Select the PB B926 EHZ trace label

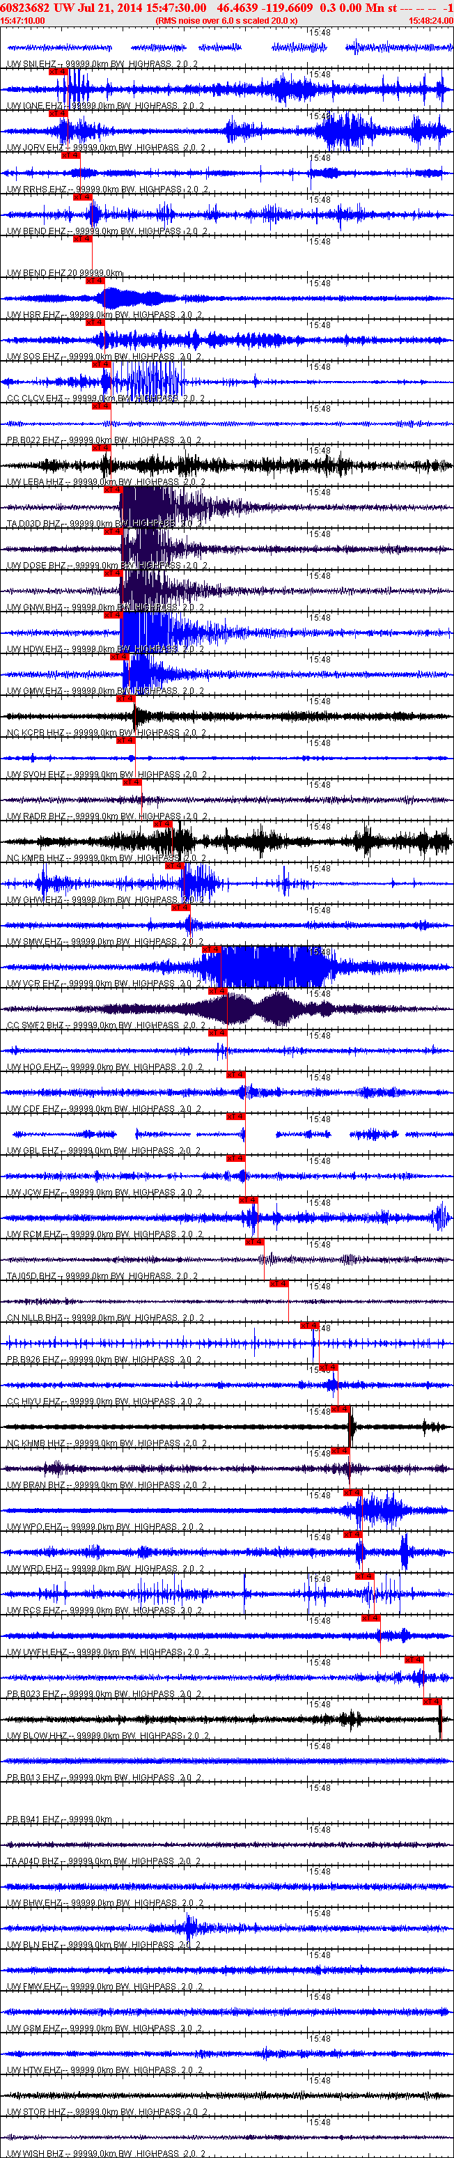(x=104, y=1361)
